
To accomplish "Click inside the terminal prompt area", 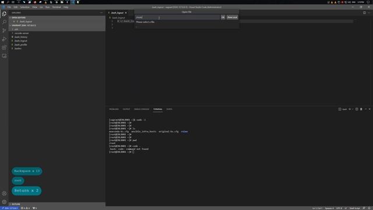I will (133, 152).
